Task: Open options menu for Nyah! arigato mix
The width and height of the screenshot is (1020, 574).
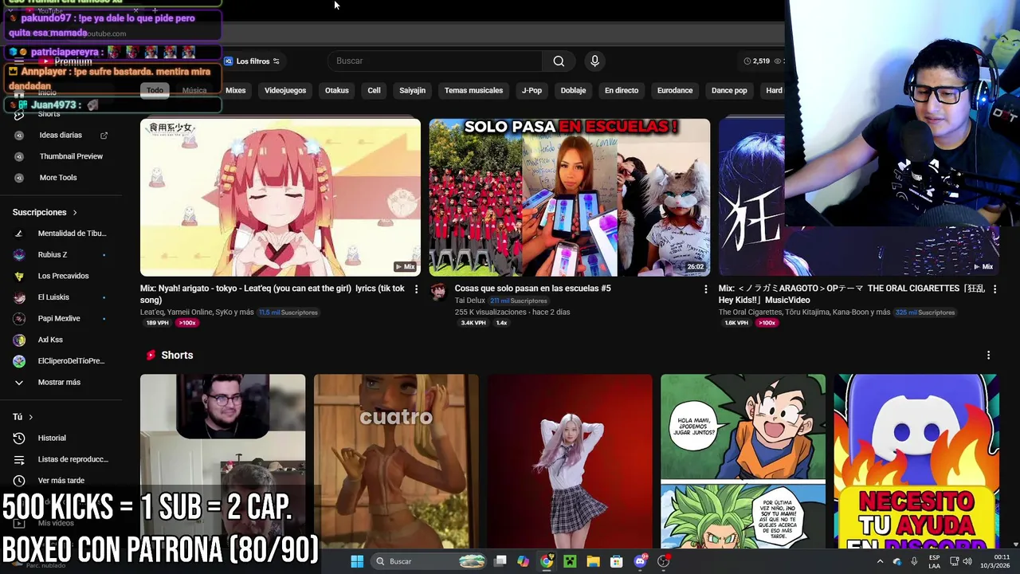Action: coord(416,289)
